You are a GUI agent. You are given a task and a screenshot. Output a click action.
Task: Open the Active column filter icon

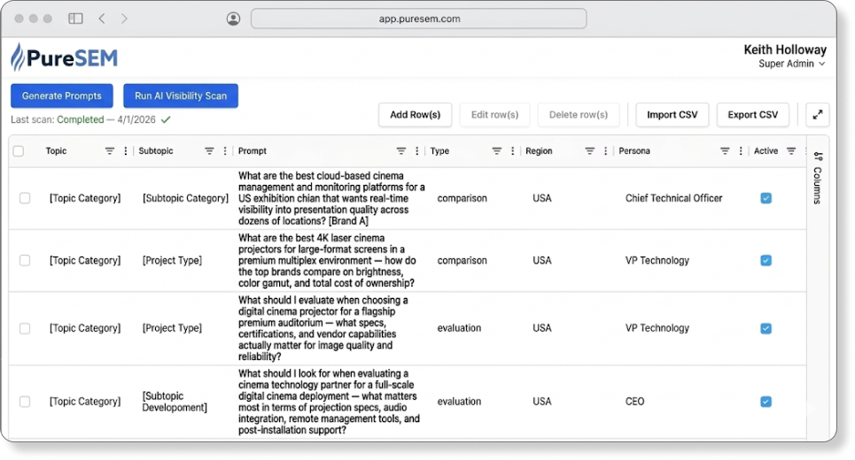[791, 151]
